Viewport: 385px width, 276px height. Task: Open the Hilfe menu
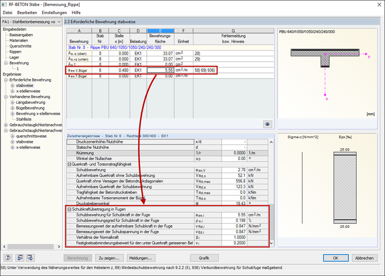76,13
